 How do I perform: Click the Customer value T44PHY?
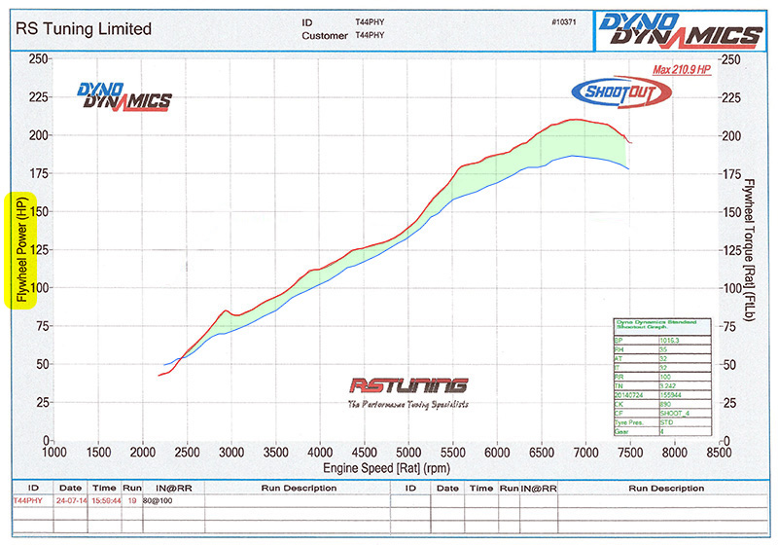(370, 35)
